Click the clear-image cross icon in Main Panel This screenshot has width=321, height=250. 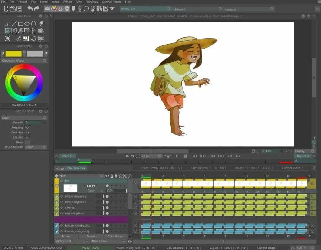click(7, 39)
